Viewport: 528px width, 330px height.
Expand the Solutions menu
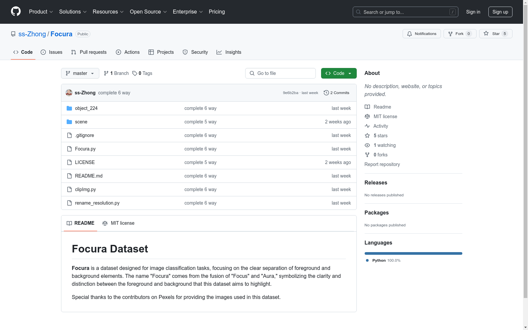click(x=73, y=12)
